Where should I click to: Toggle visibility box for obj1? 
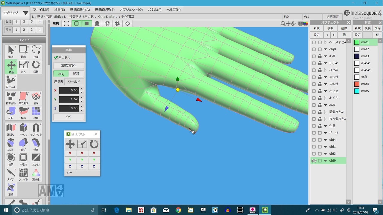[314, 147]
